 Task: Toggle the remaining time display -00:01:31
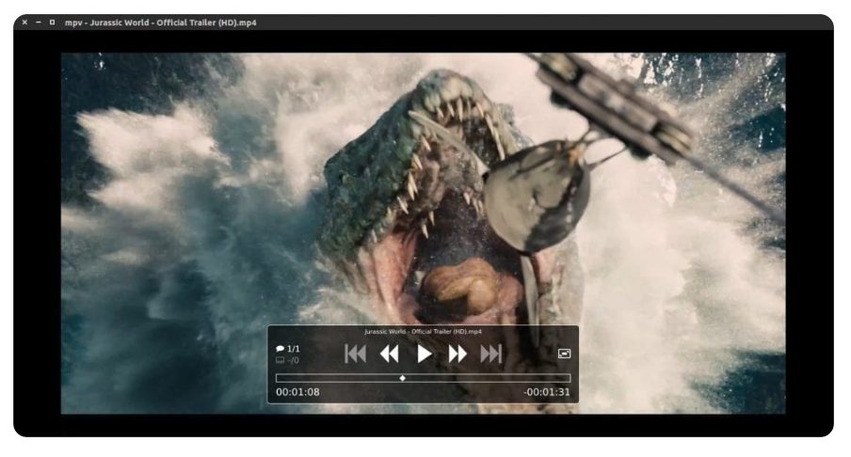[547, 392]
